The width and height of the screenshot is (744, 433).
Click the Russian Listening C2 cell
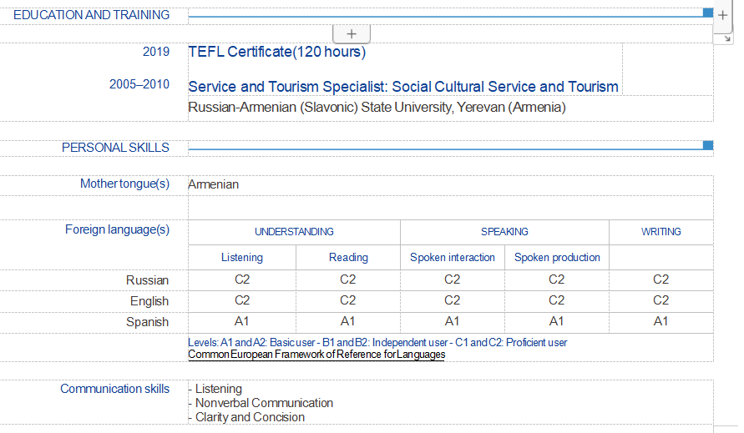(242, 280)
